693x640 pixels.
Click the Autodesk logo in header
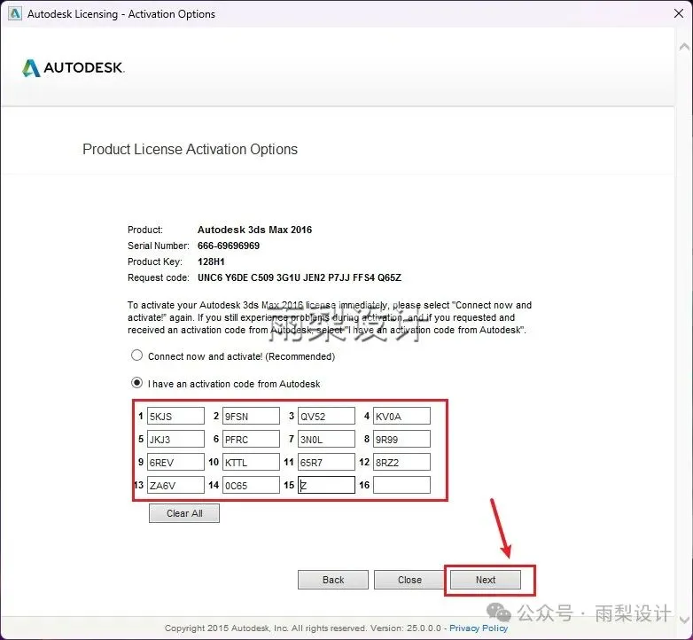click(x=74, y=67)
